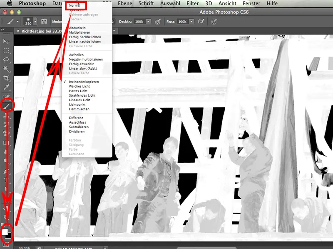This screenshot has height=249, width=333.
Task: Expand the tool preset dropdown arrow
Action: 17,22
